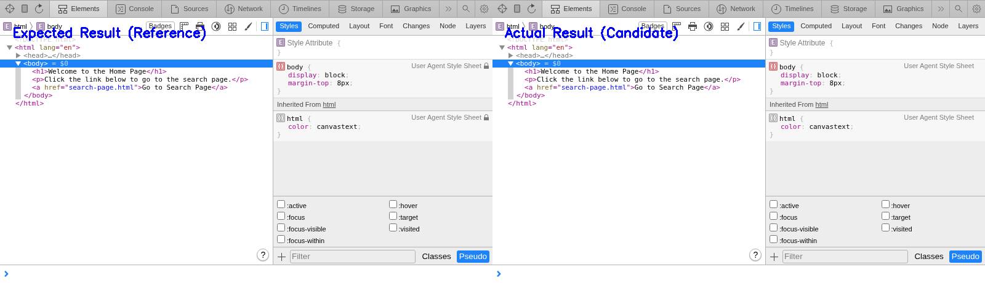Collapse body node in right Candidate DOM tree
Viewport: 985px width, 283px height.
(511, 63)
